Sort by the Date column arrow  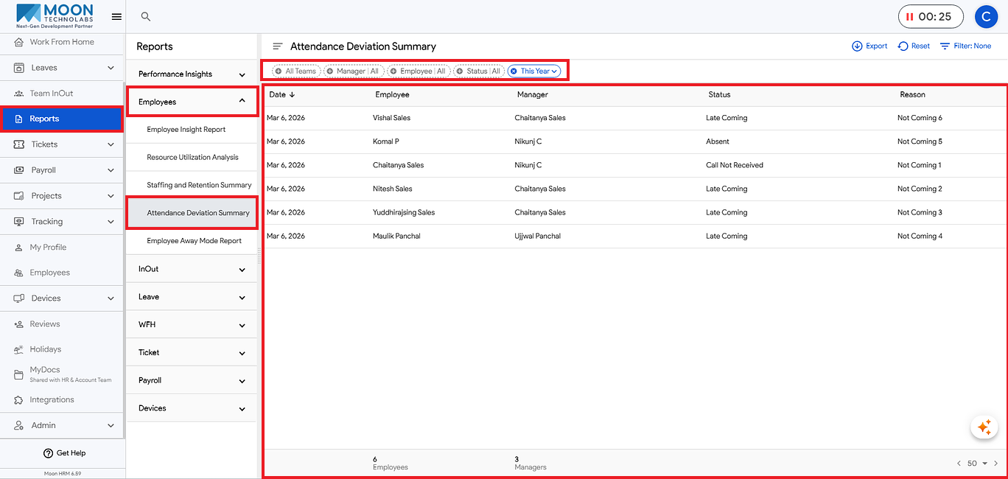[292, 94]
